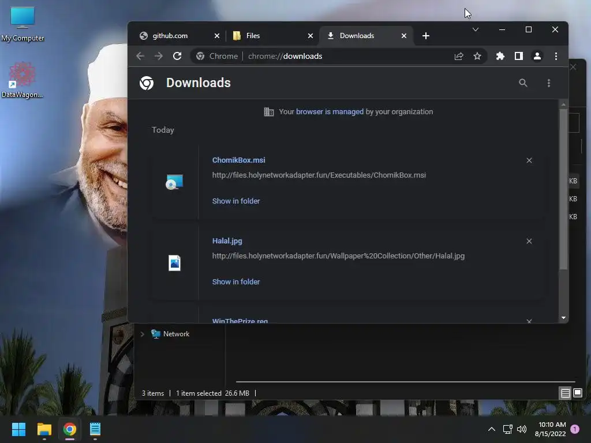Click the Halal.jpg source URL
Screen dimensions: 591x443
(x=338, y=256)
